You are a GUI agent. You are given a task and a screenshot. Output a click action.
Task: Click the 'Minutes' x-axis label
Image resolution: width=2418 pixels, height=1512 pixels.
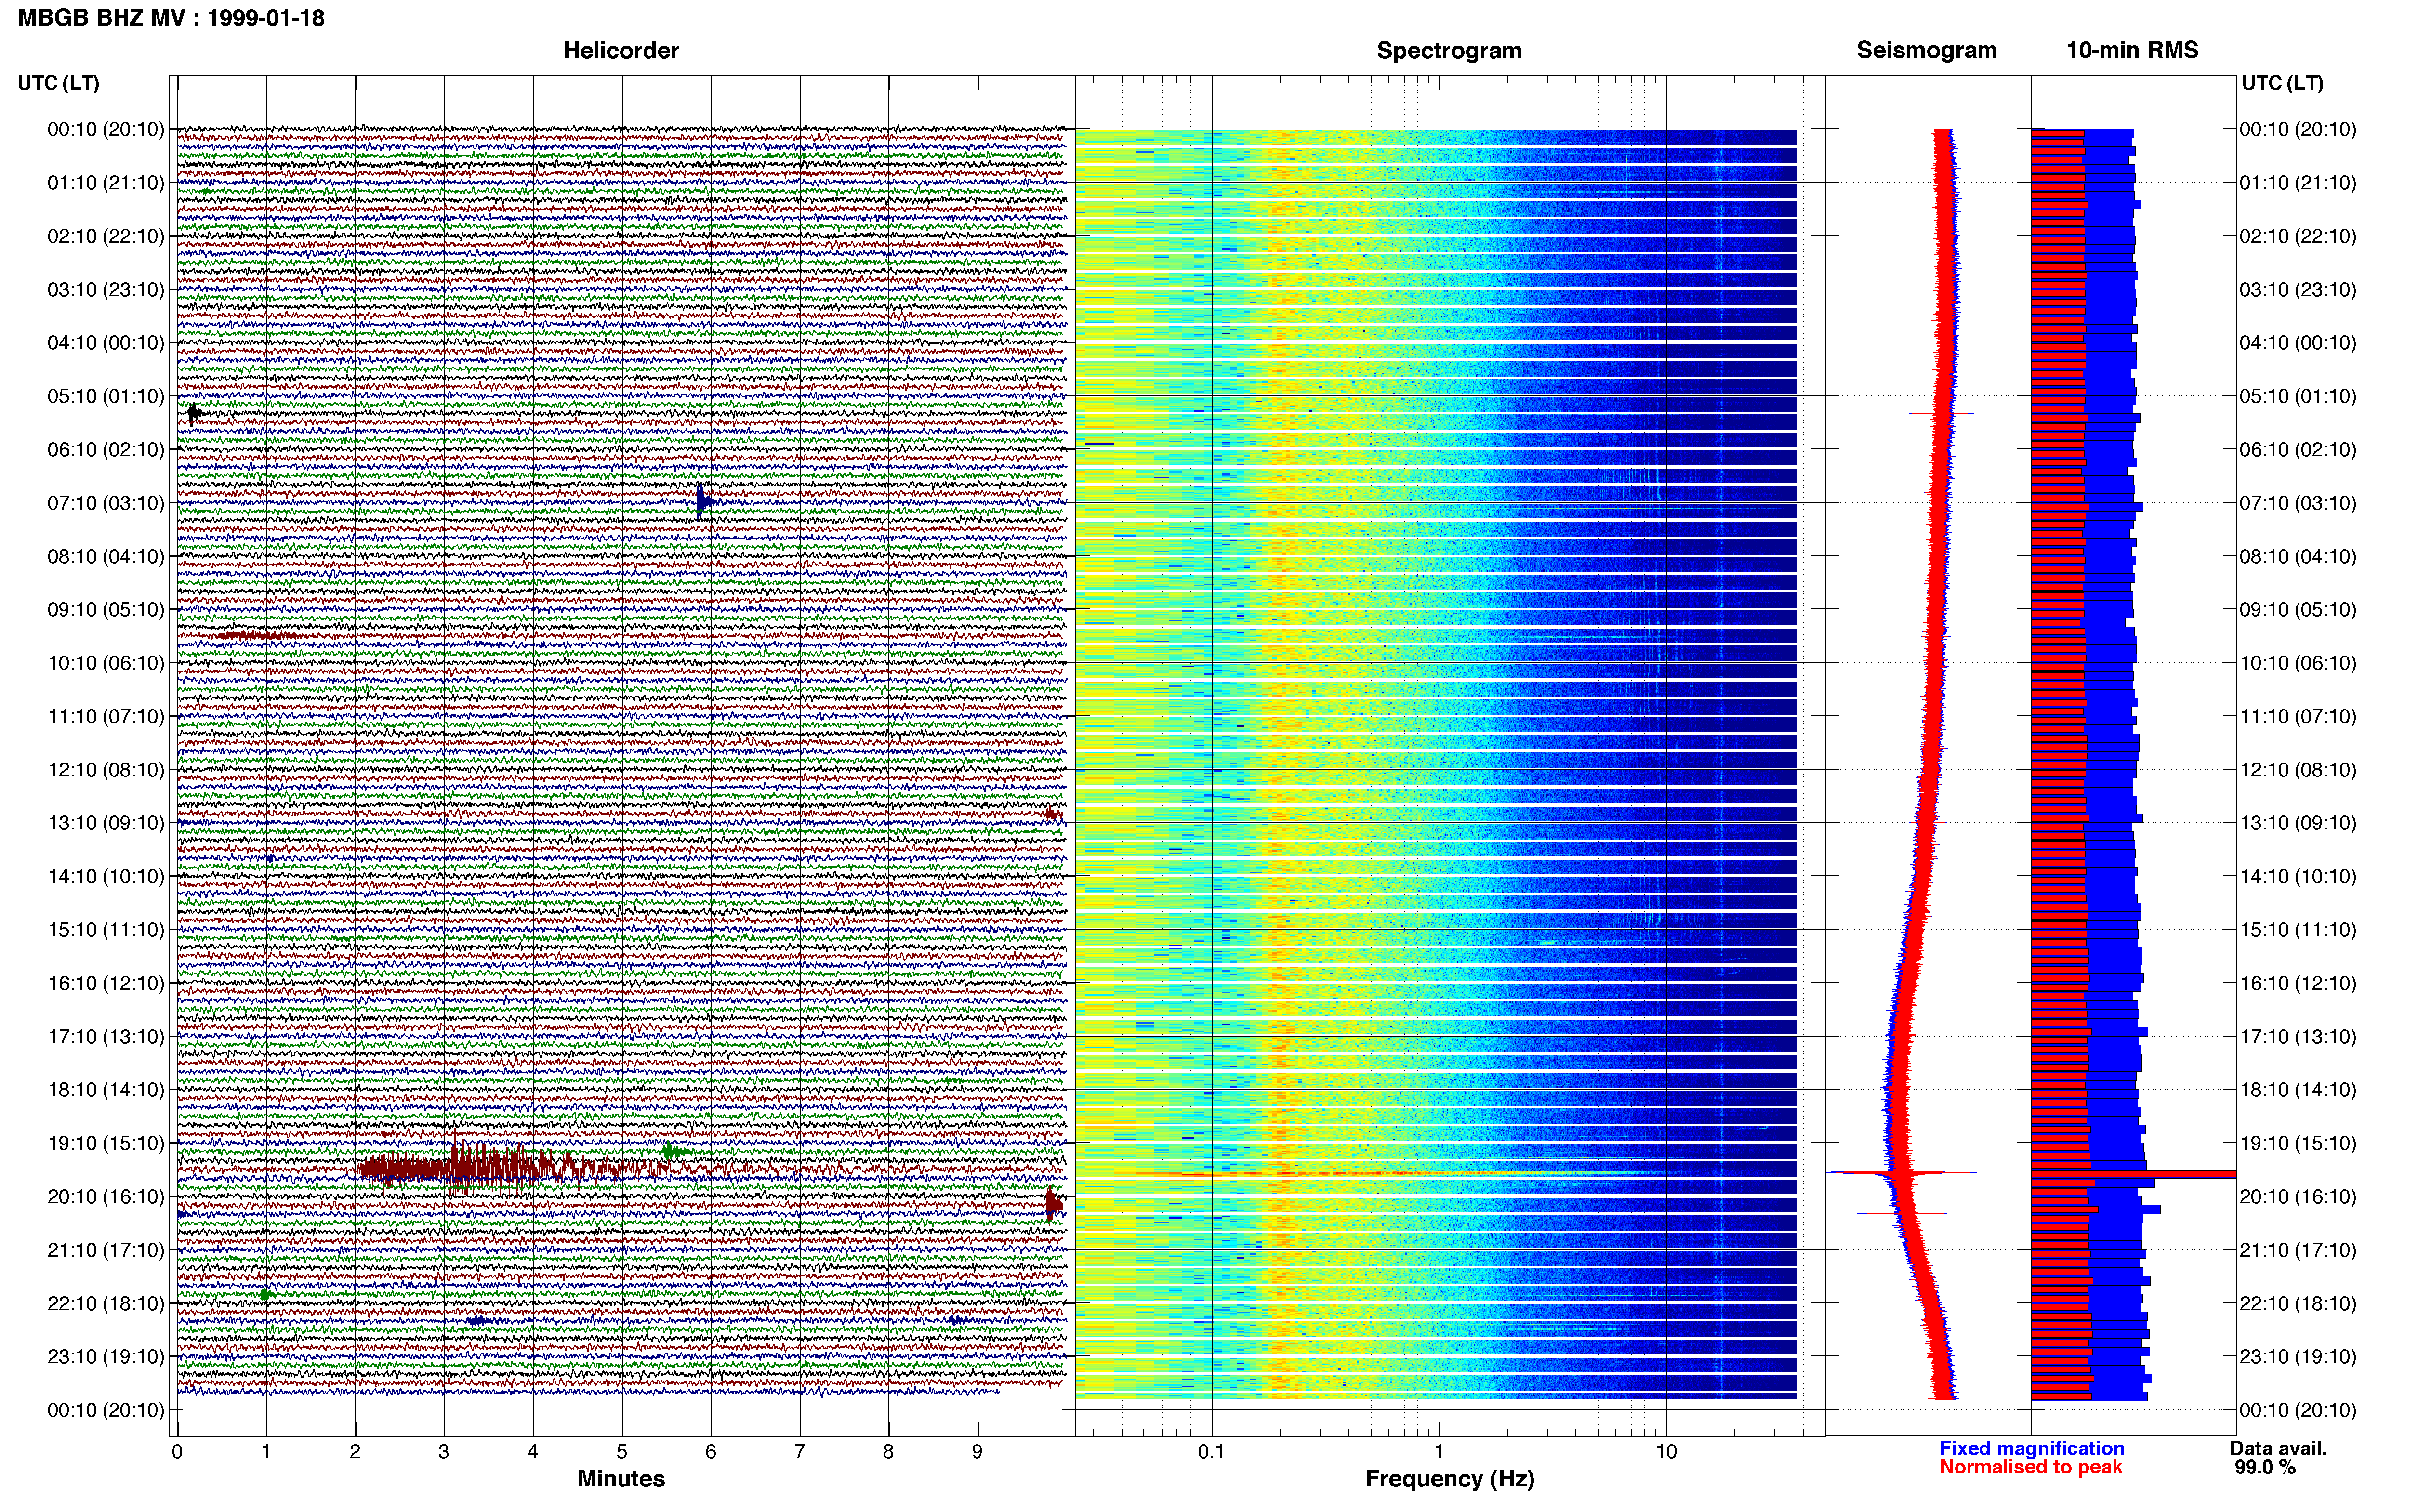tap(621, 1478)
